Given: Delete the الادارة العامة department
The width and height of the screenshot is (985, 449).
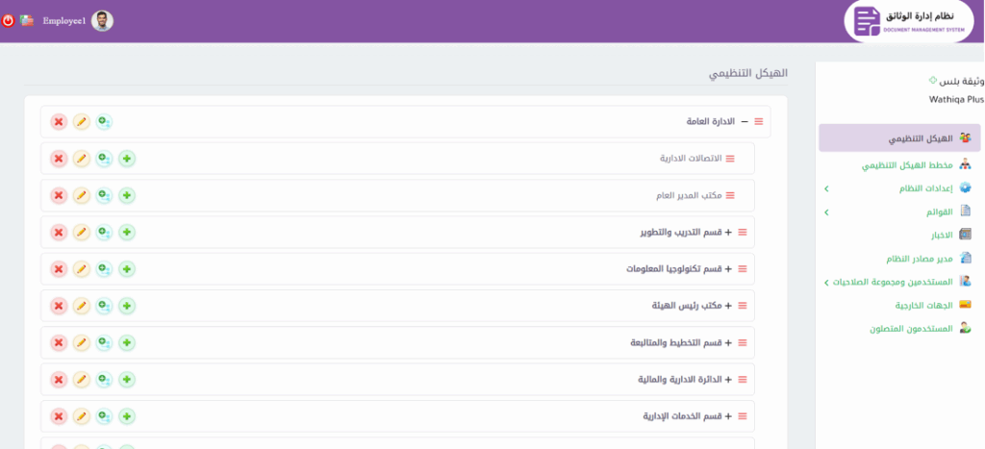Looking at the screenshot, I should click(59, 122).
